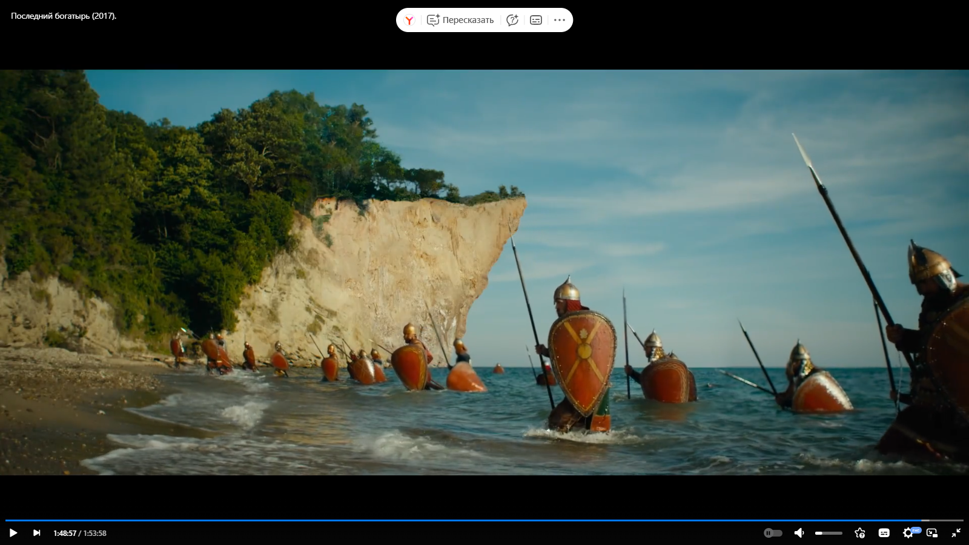Skip to the next video
Viewport: 969px width, 545px height.
point(37,533)
